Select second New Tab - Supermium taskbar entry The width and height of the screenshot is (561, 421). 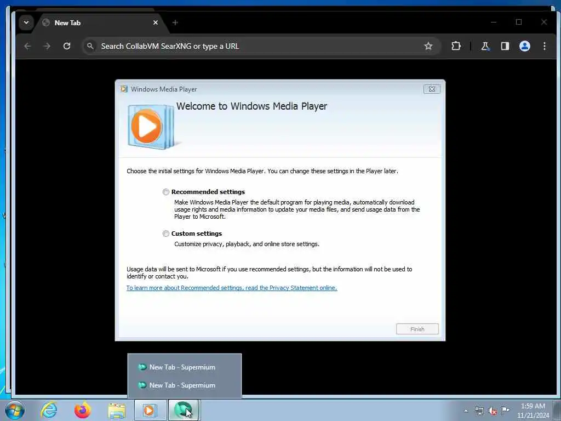[x=184, y=385]
